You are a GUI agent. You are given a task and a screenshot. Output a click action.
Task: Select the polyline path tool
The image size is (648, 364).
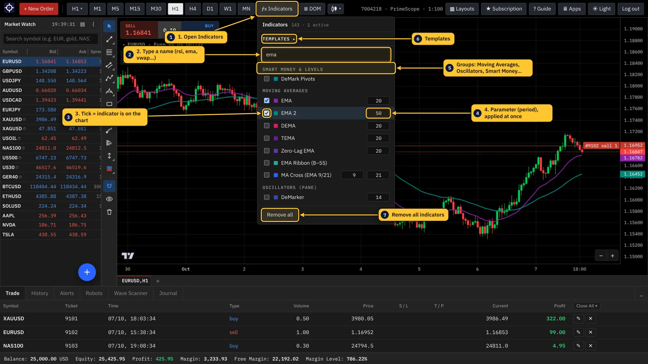coord(109,78)
